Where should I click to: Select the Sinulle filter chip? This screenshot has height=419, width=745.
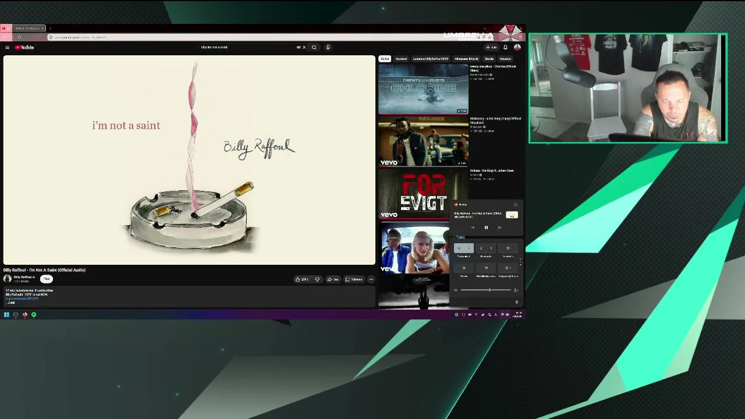pyautogui.click(x=489, y=59)
